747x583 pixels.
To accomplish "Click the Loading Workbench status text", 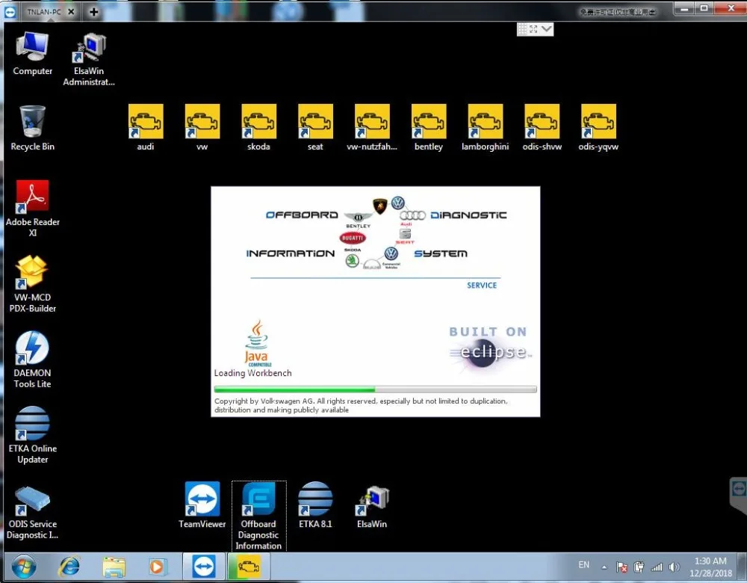I will coord(253,373).
